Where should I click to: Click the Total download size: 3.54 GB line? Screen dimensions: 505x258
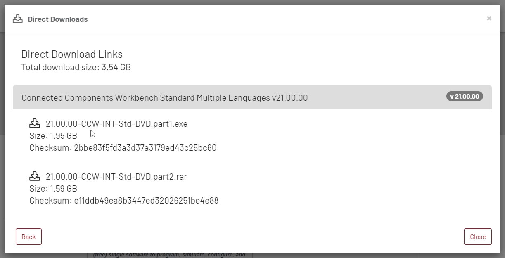click(76, 67)
